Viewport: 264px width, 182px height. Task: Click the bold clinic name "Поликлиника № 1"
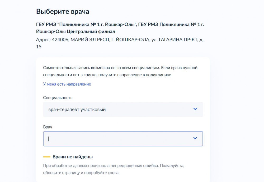(x=84, y=25)
